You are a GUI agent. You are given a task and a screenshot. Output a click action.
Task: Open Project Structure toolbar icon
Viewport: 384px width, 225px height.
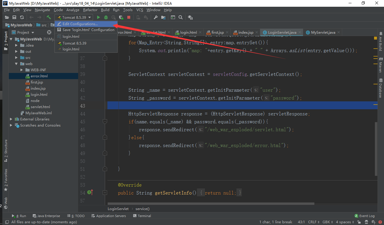coord(163,18)
